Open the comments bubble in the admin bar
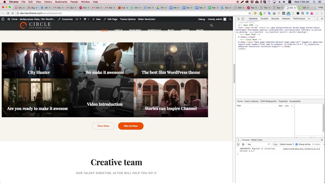 85,19
